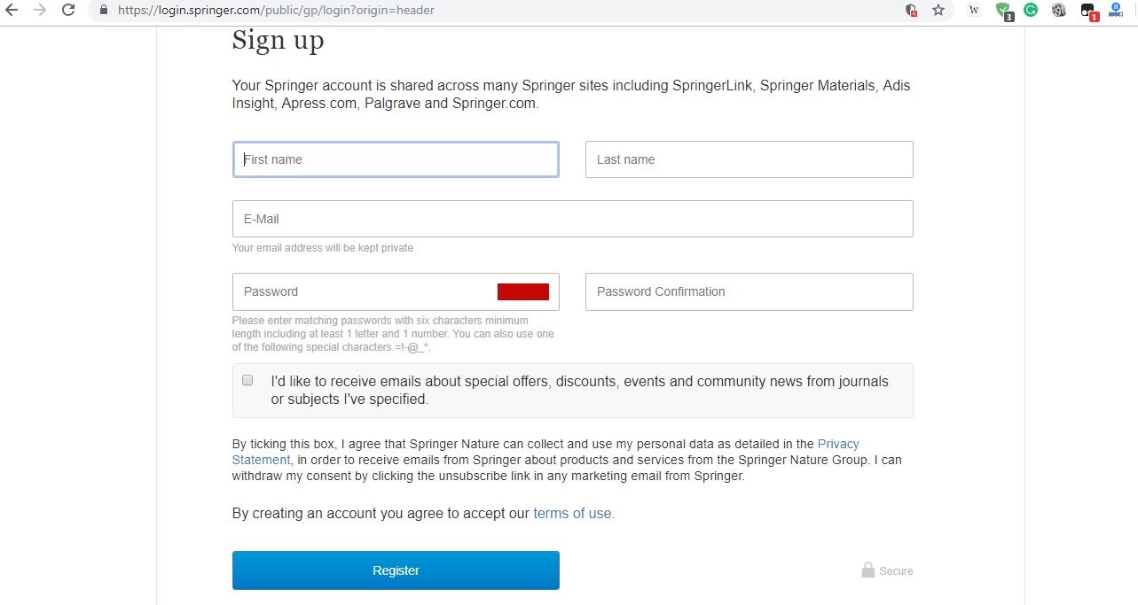The image size is (1138, 605).
Task: Select the E-Mail input box
Action: click(x=573, y=219)
